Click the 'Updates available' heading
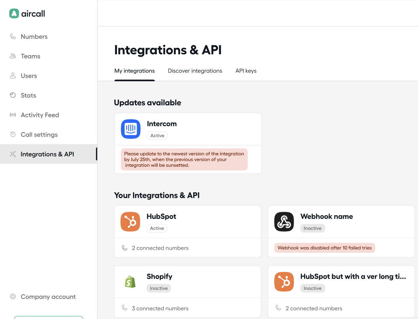Image resolution: width=418 pixels, height=319 pixels. coord(148,103)
